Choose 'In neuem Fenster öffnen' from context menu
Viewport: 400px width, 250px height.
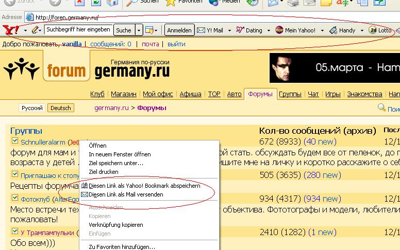(120, 154)
